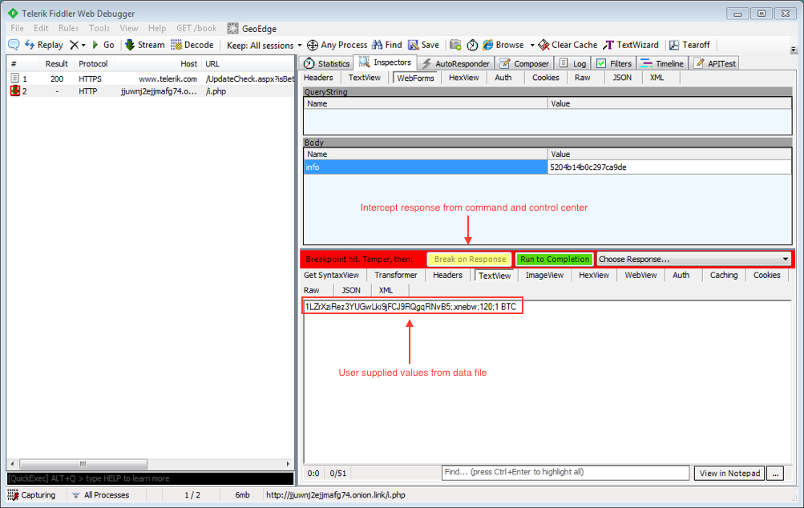Viewport: 804px width, 508px height.
Task: Select request Cookies inspector
Action: [x=545, y=78]
